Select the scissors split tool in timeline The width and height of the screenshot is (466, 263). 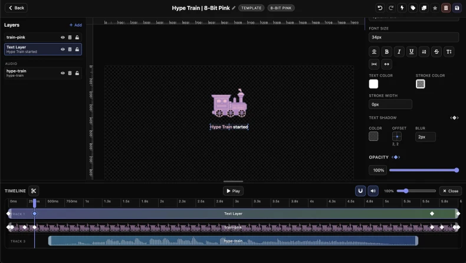pyautogui.click(x=34, y=191)
